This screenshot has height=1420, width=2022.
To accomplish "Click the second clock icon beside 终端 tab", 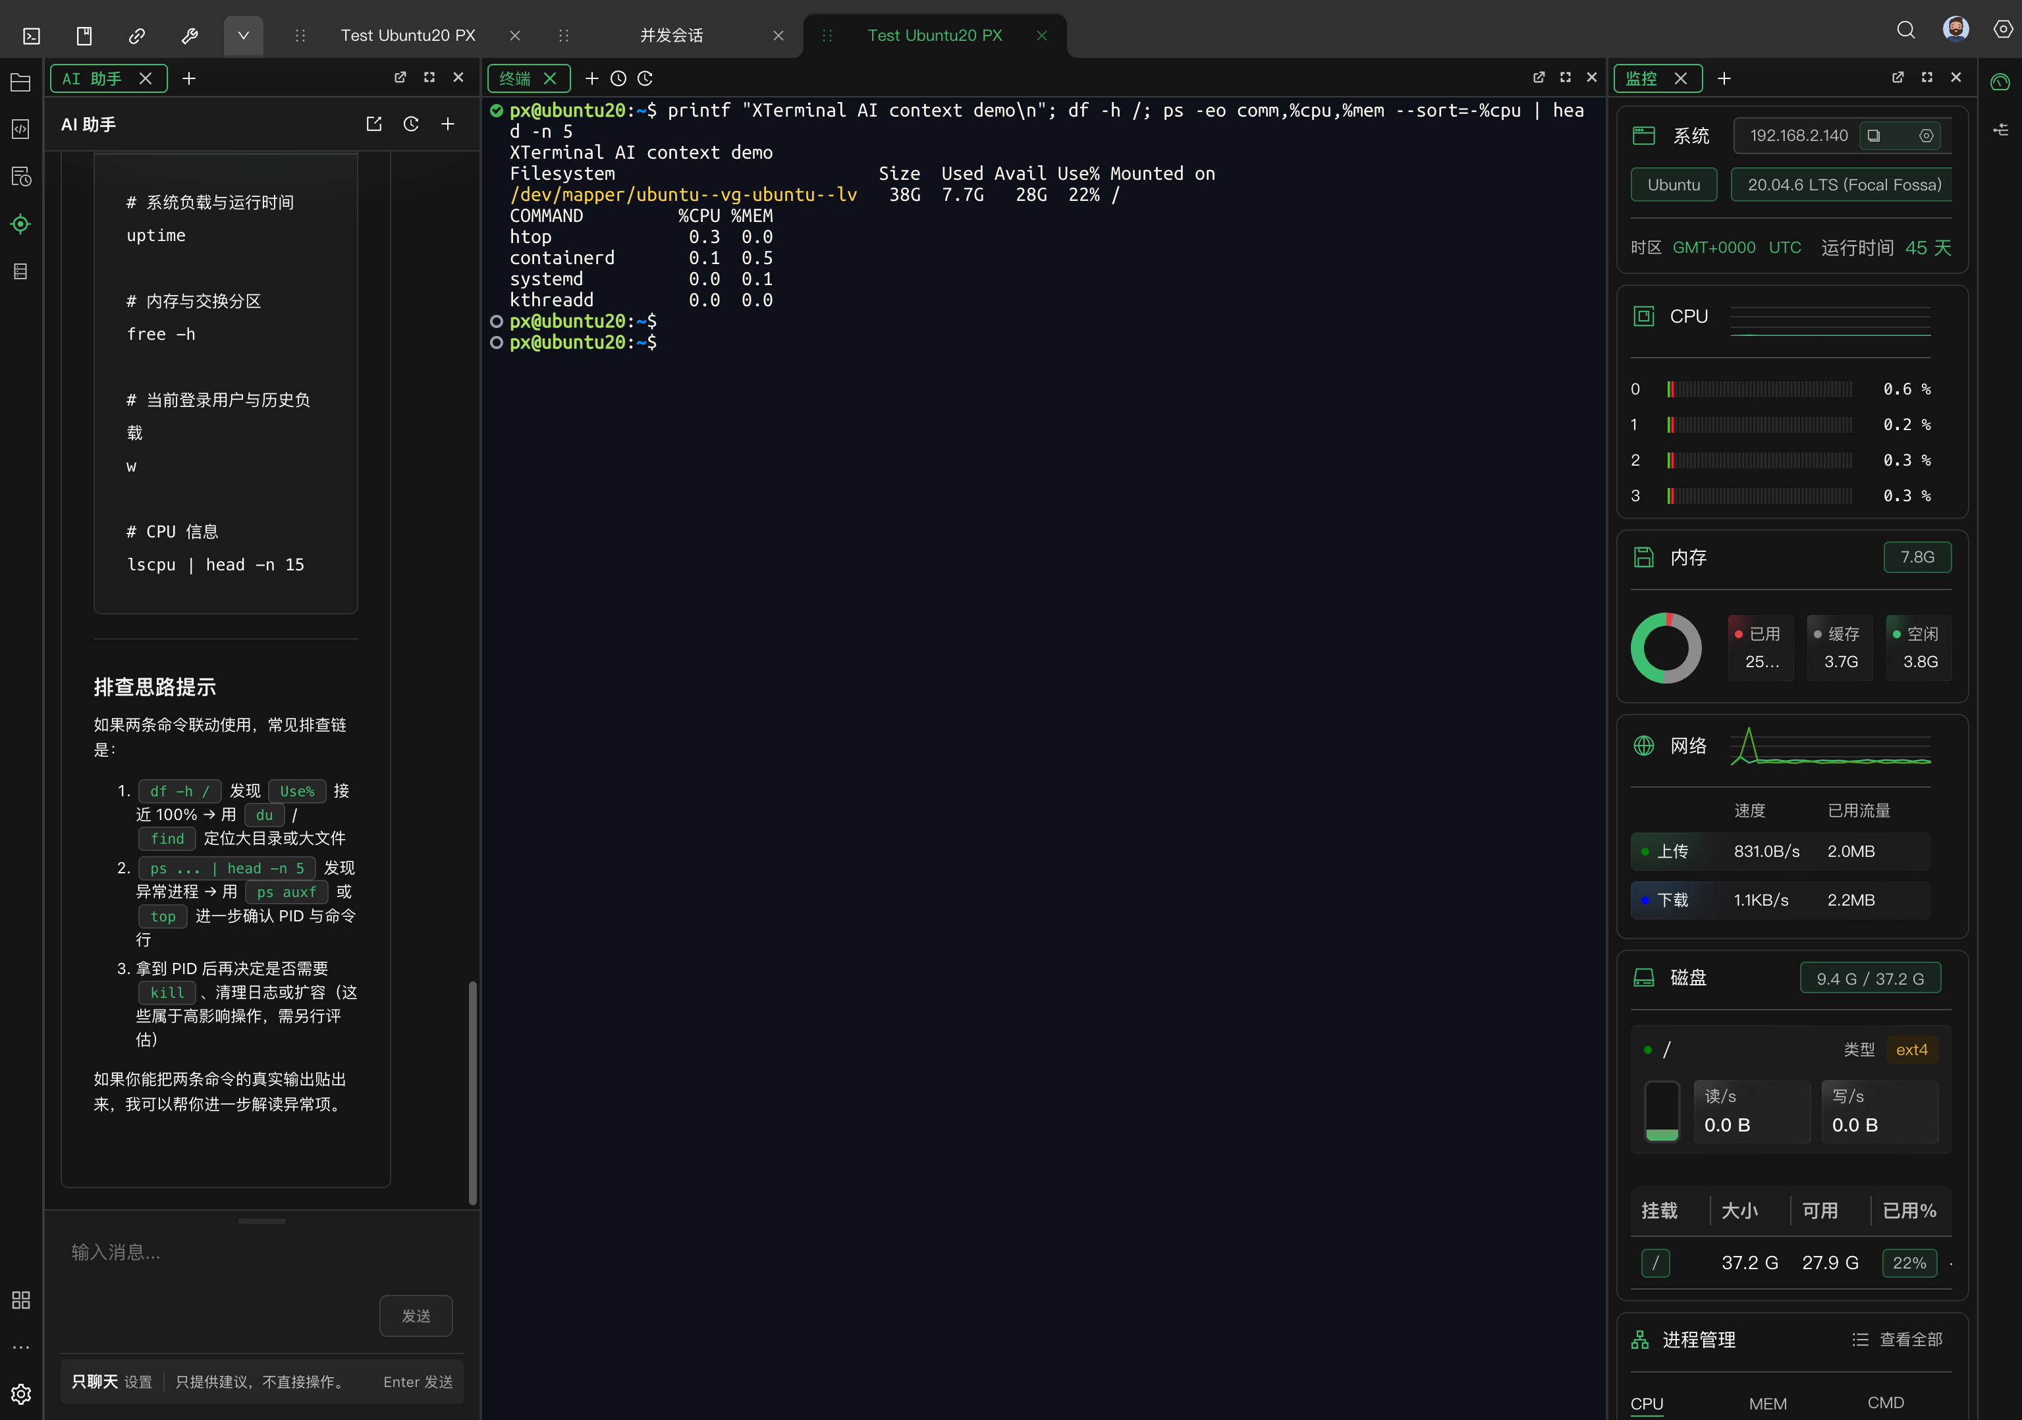I will tap(645, 78).
